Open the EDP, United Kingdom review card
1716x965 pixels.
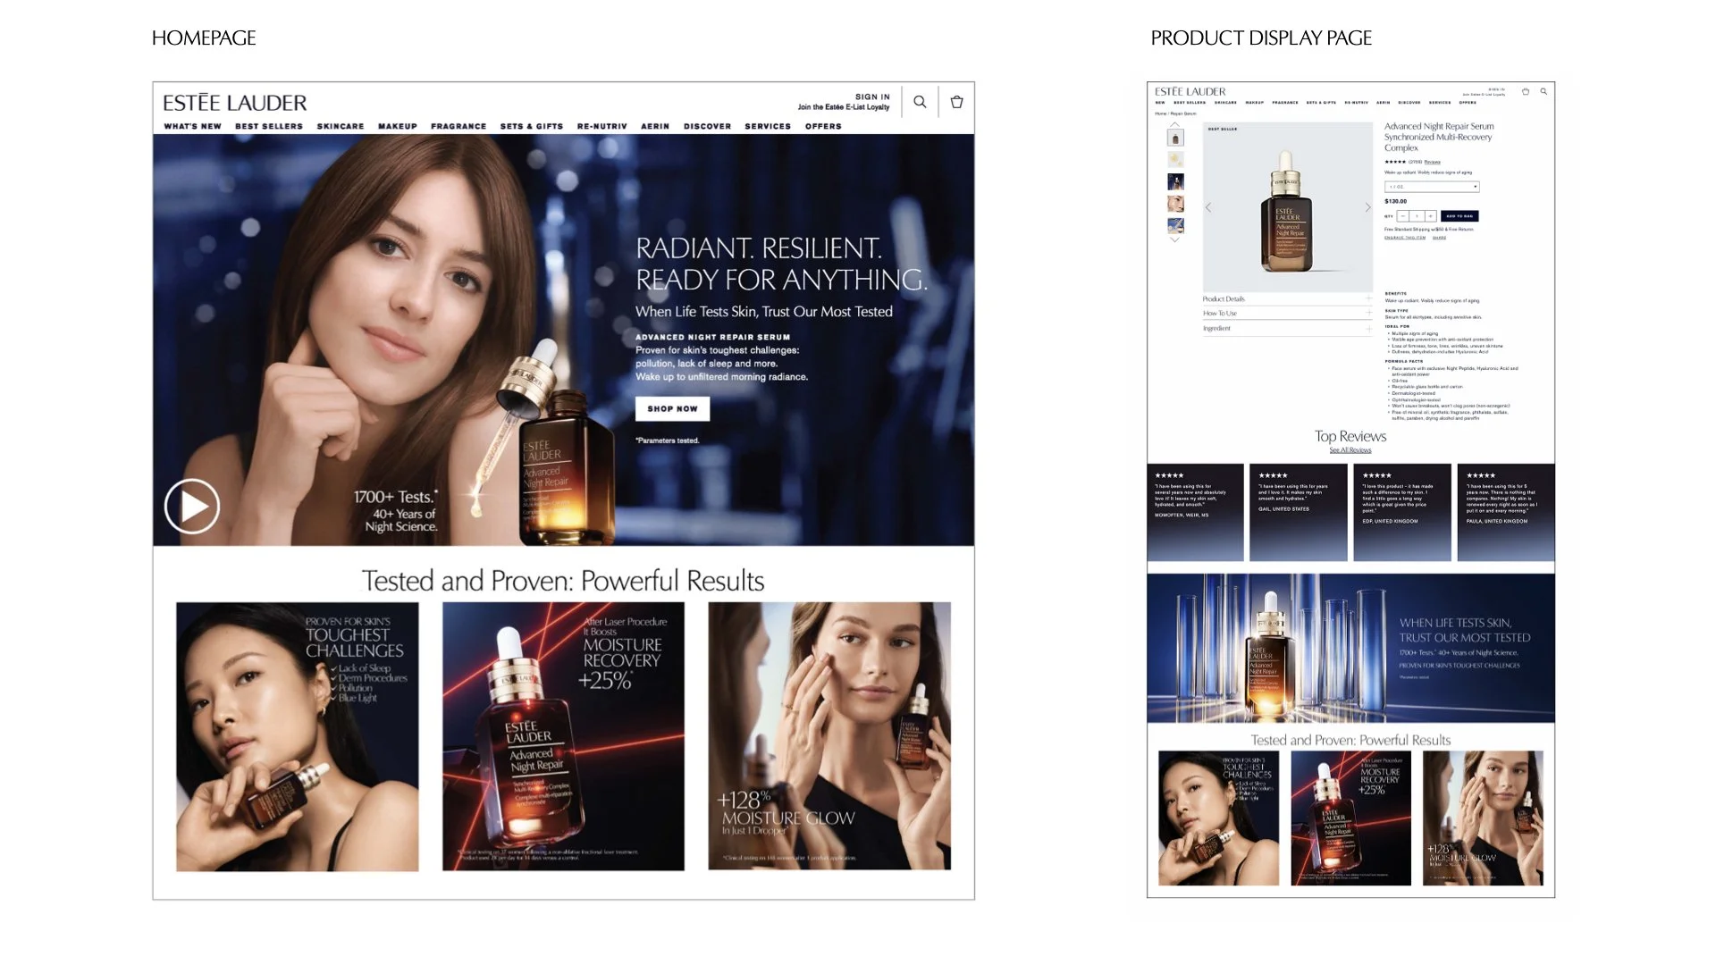1401,512
